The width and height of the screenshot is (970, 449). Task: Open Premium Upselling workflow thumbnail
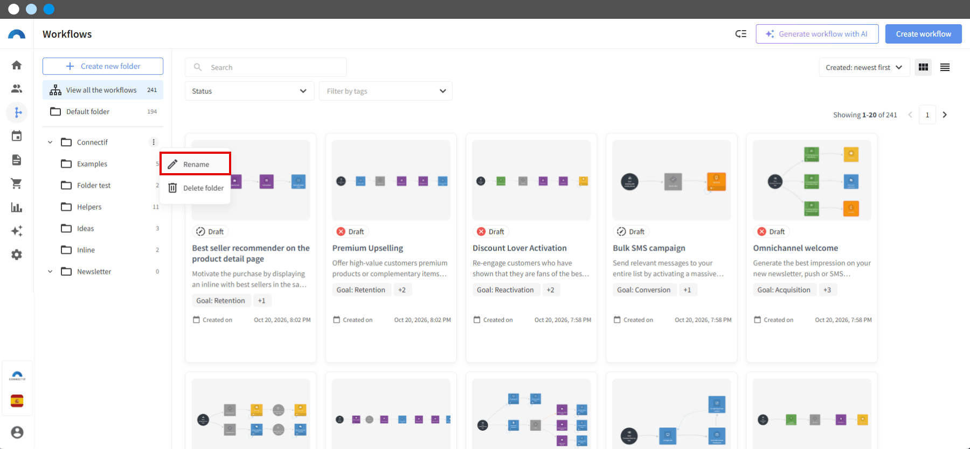(391, 180)
